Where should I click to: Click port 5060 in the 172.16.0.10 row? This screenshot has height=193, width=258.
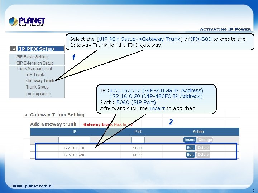137,148
